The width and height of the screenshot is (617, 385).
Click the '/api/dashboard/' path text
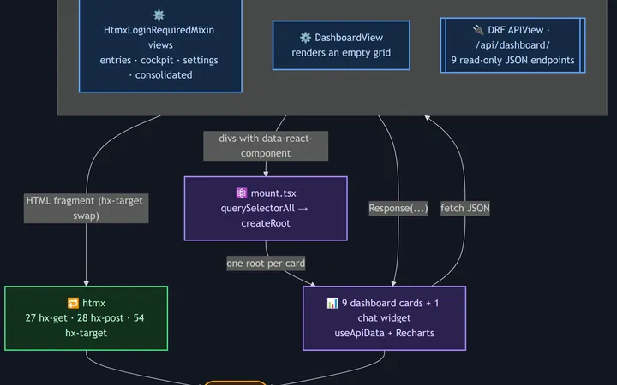(x=512, y=45)
